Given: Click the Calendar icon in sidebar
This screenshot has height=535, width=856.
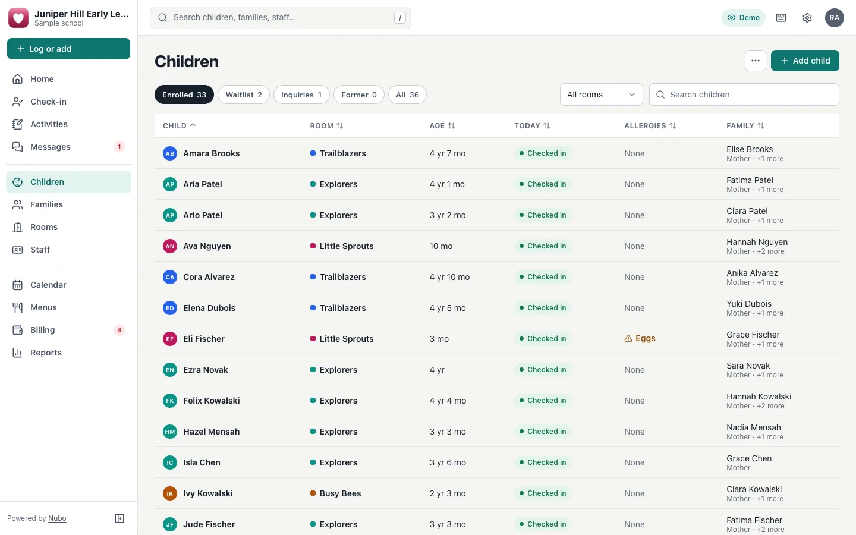Looking at the screenshot, I should (x=18, y=285).
